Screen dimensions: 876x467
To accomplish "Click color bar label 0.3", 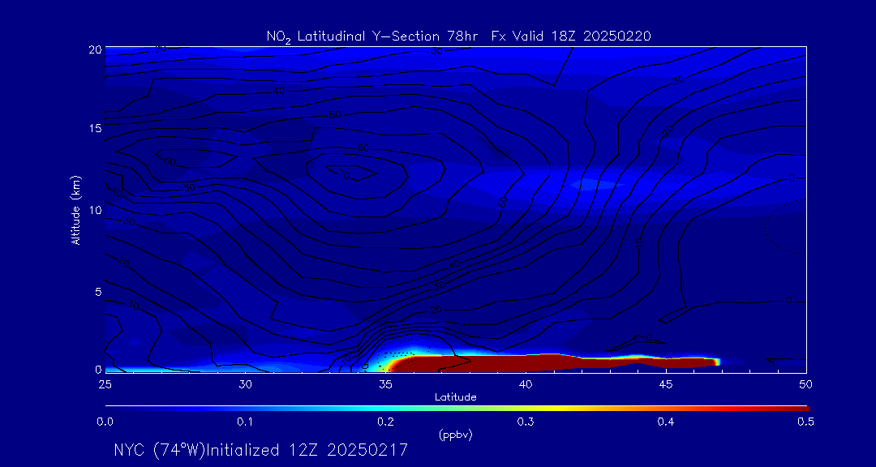I will click(526, 422).
